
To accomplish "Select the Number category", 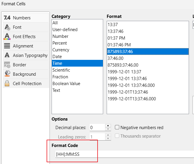I will 77,36.
